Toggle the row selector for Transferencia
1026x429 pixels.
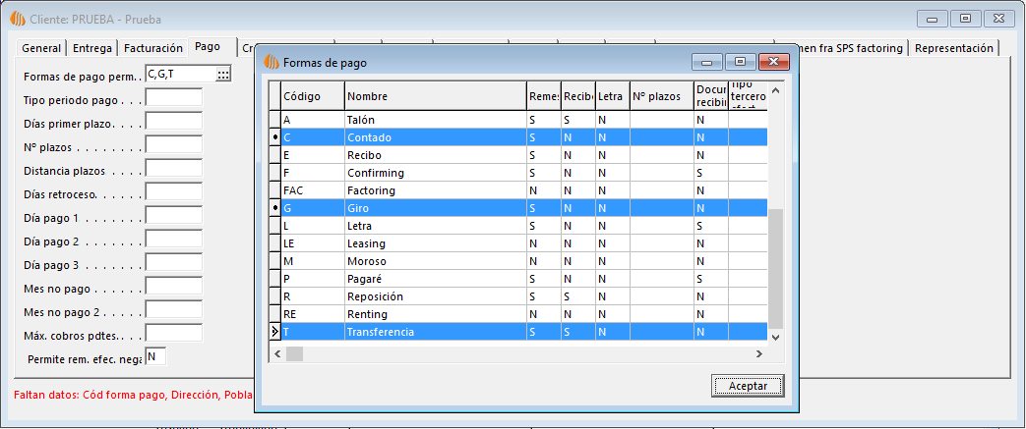click(274, 333)
